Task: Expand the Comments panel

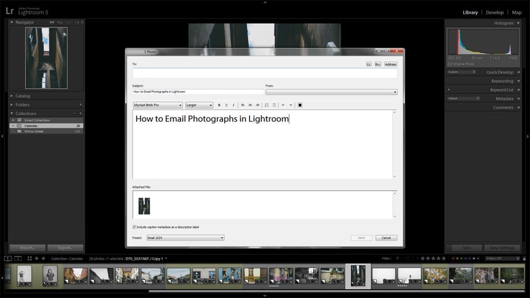Action: tap(518, 108)
